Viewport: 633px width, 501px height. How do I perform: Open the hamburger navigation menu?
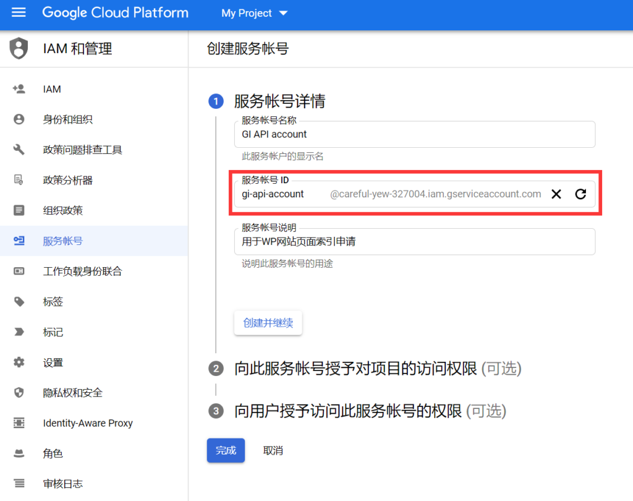coord(19,13)
